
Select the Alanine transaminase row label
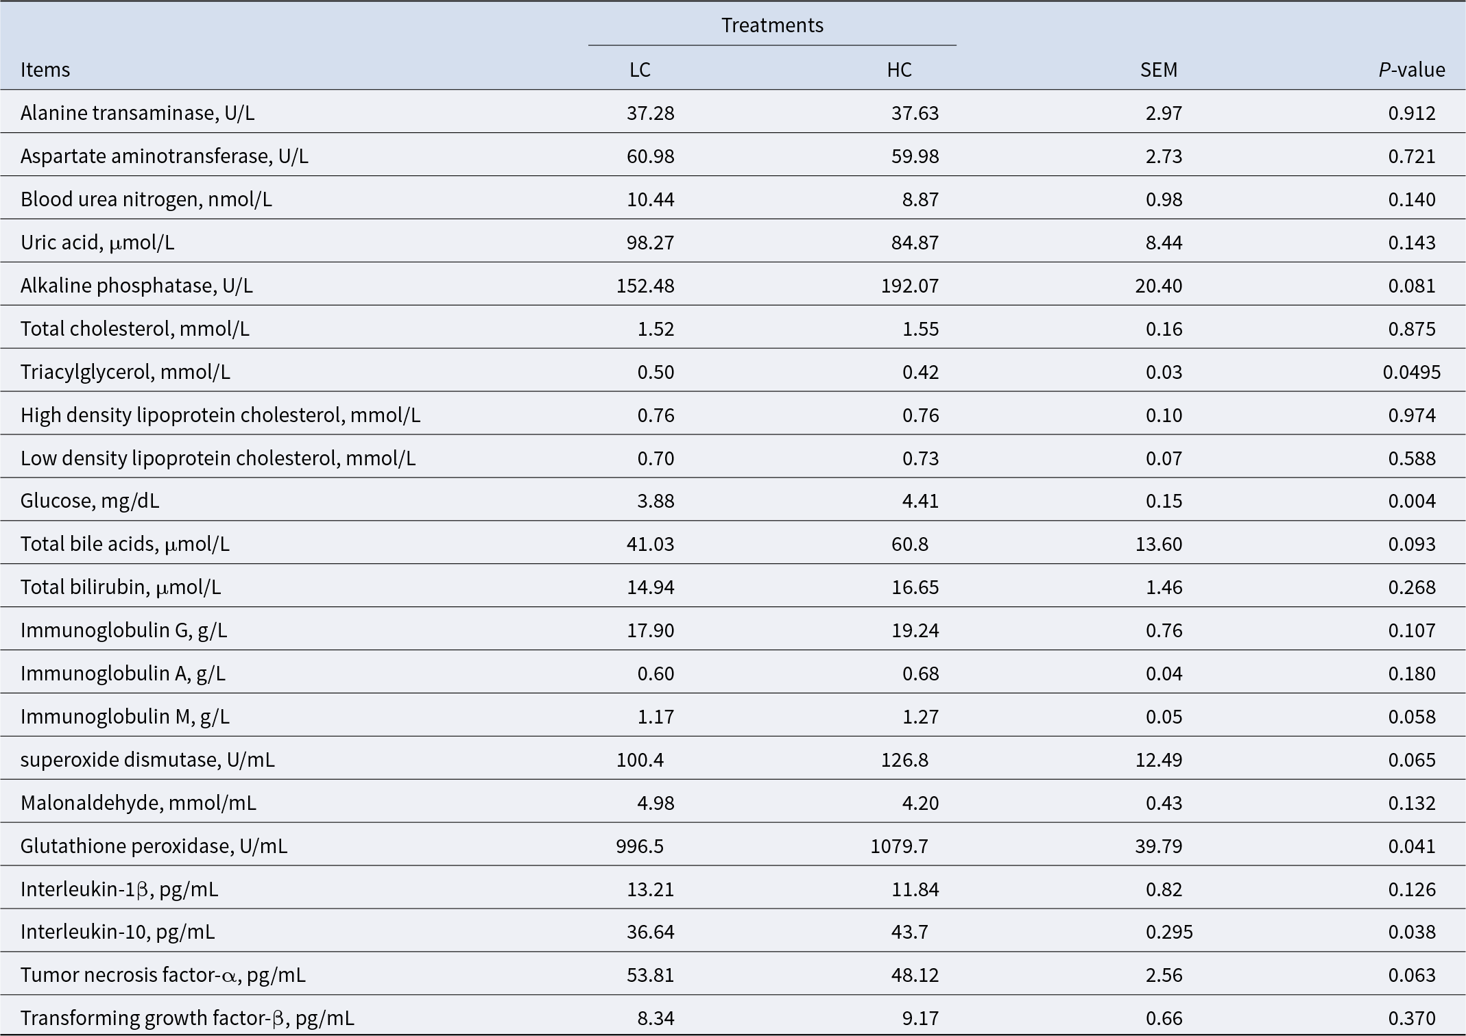pyautogui.click(x=137, y=113)
